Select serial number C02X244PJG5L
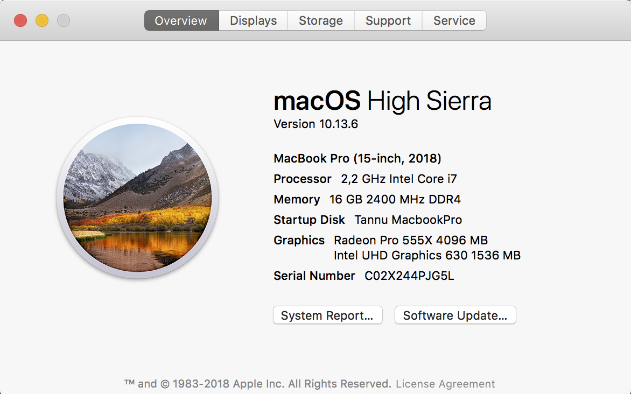Viewport: 631px width, 394px height. tap(409, 276)
